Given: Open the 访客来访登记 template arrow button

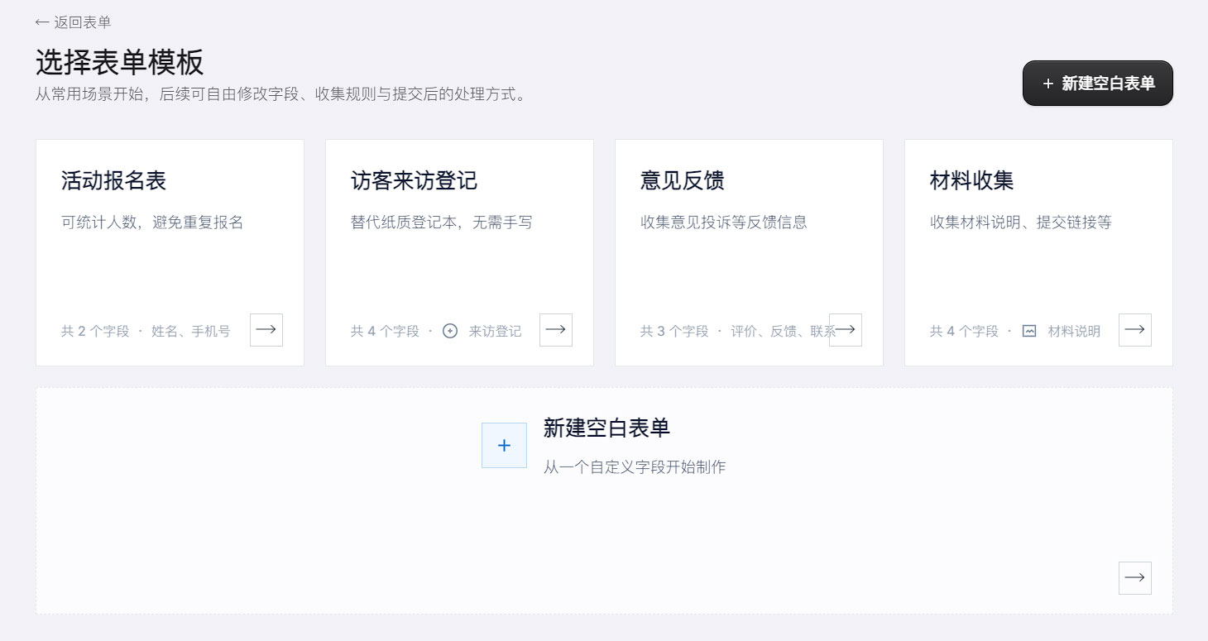Looking at the screenshot, I should coord(556,330).
